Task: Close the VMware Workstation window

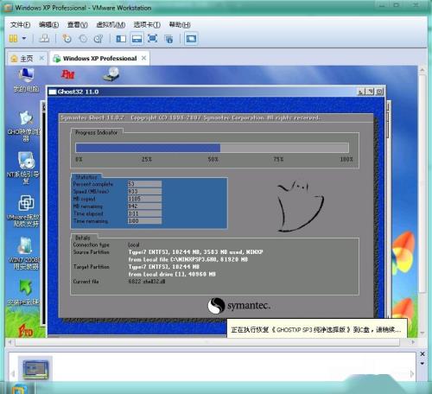Action: (416, 5)
